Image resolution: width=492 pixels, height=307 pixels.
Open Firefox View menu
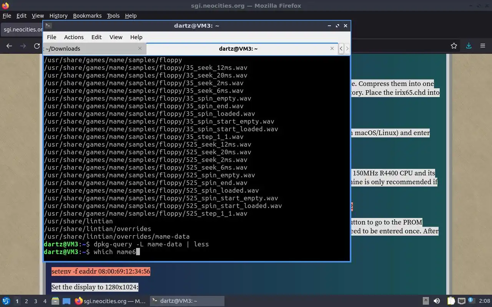pyautogui.click(x=38, y=16)
